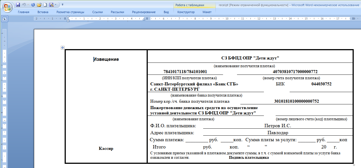Click the Сумма платежа label
The width and height of the screenshot is (361, 168).
point(167,140)
